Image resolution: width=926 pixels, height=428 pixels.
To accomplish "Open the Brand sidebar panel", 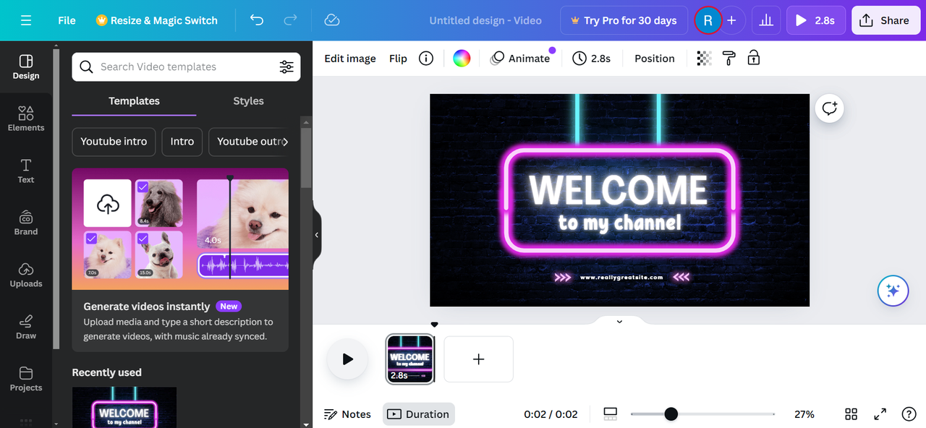I will (26, 223).
